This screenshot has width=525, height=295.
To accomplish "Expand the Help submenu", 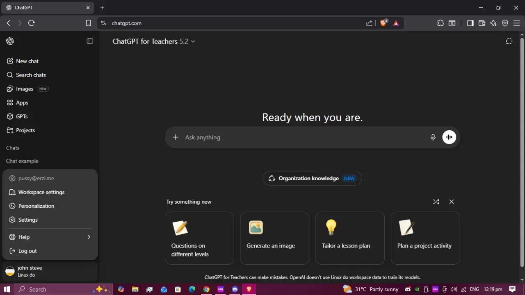I will [50, 237].
